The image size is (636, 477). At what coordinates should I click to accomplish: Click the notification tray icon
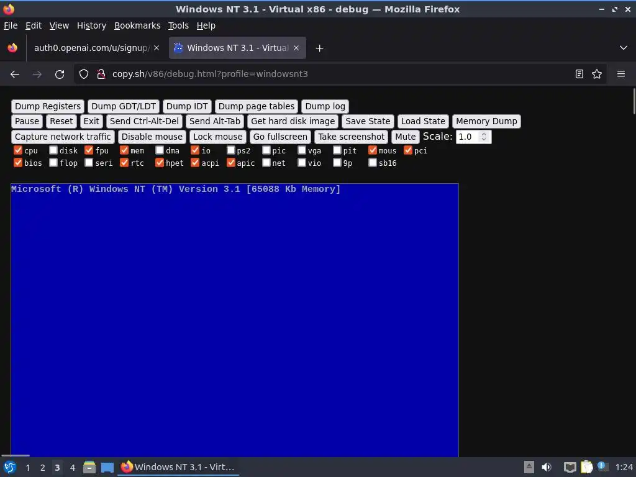tap(602, 466)
